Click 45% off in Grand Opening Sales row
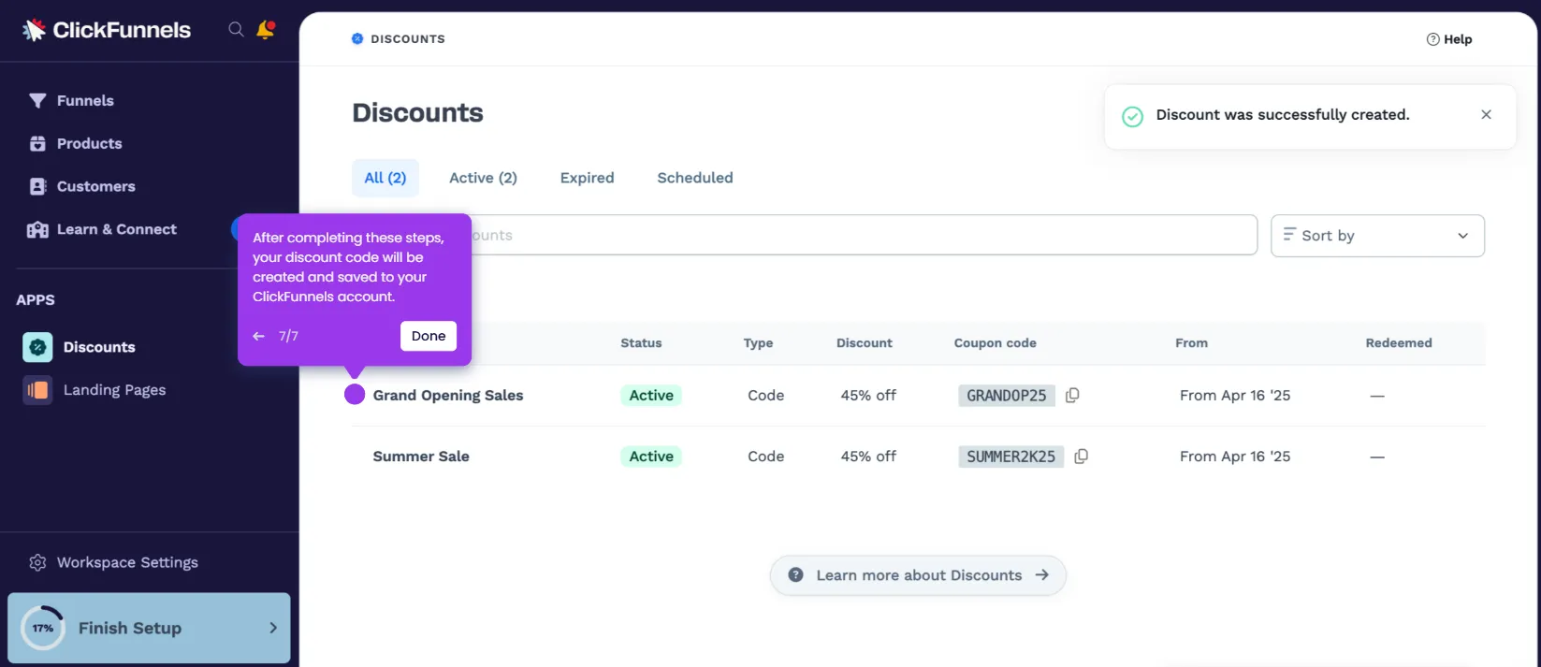This screenshot has height=667, width=1541. (868, 396)
